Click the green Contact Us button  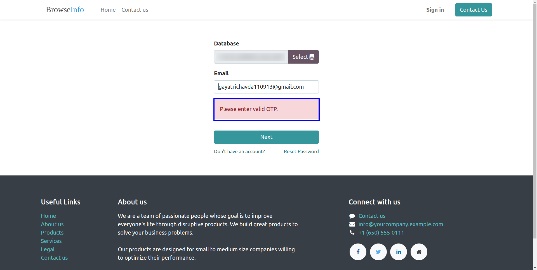click(x=474, y=10)
